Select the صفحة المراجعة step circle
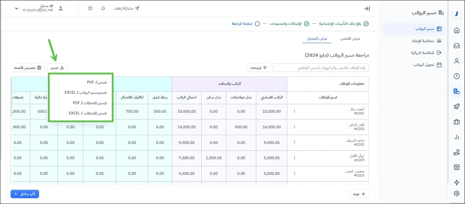 257,24
